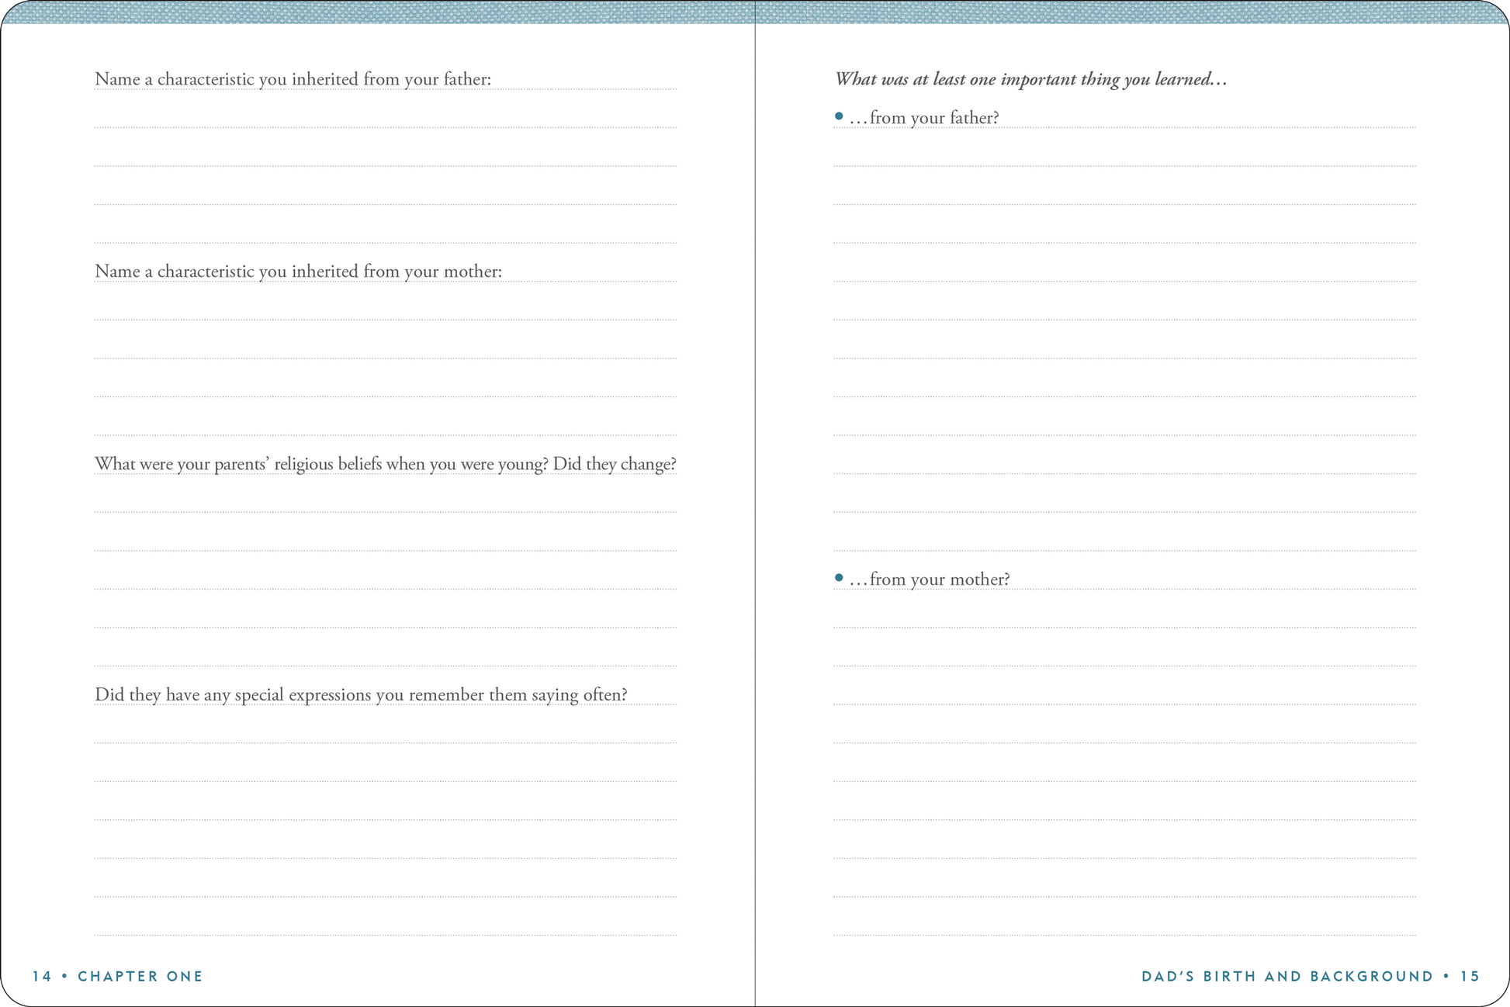Click the '...from your mother?' prompt text

tap(930, 580)
